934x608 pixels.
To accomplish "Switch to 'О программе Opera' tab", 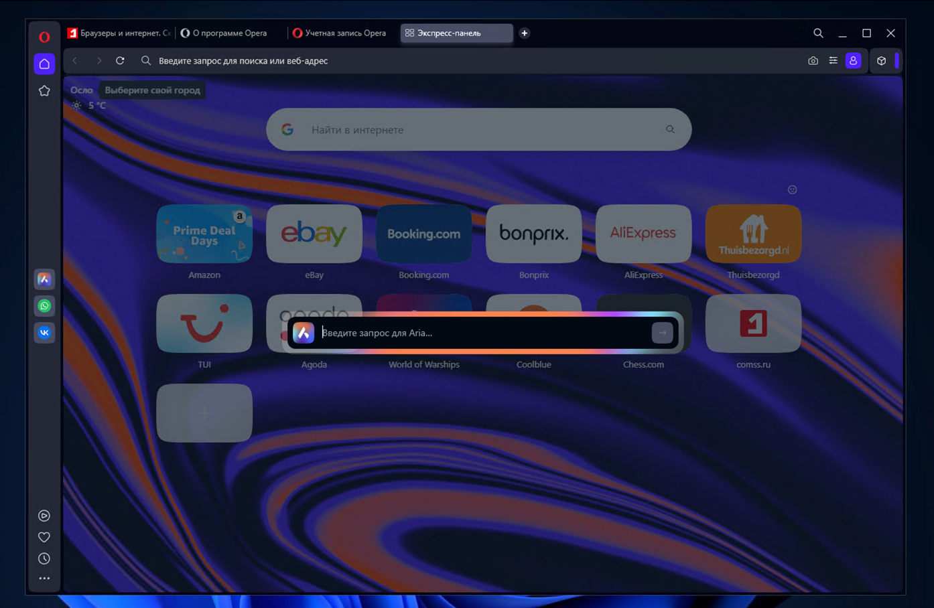I will point(230,33).
